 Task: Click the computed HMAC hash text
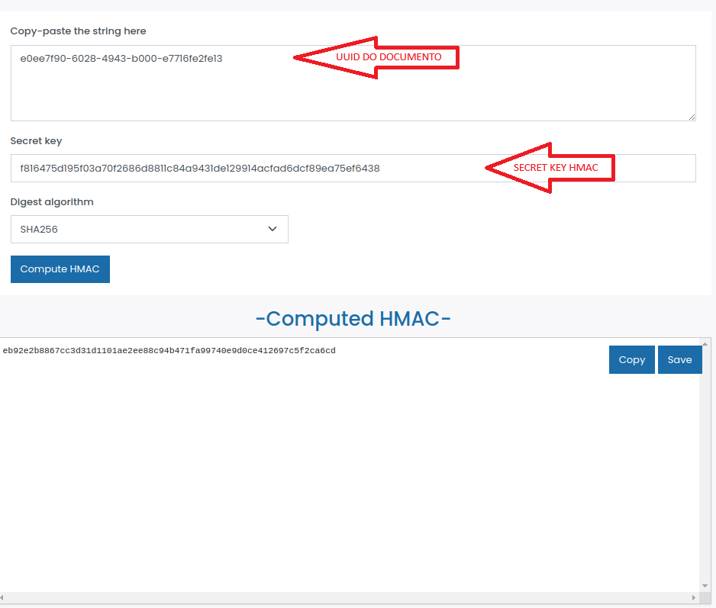tap(169, 351)
